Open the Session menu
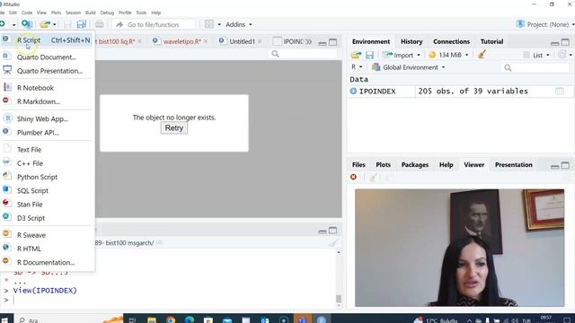575x323 pixels. click(x=73, y=13)
